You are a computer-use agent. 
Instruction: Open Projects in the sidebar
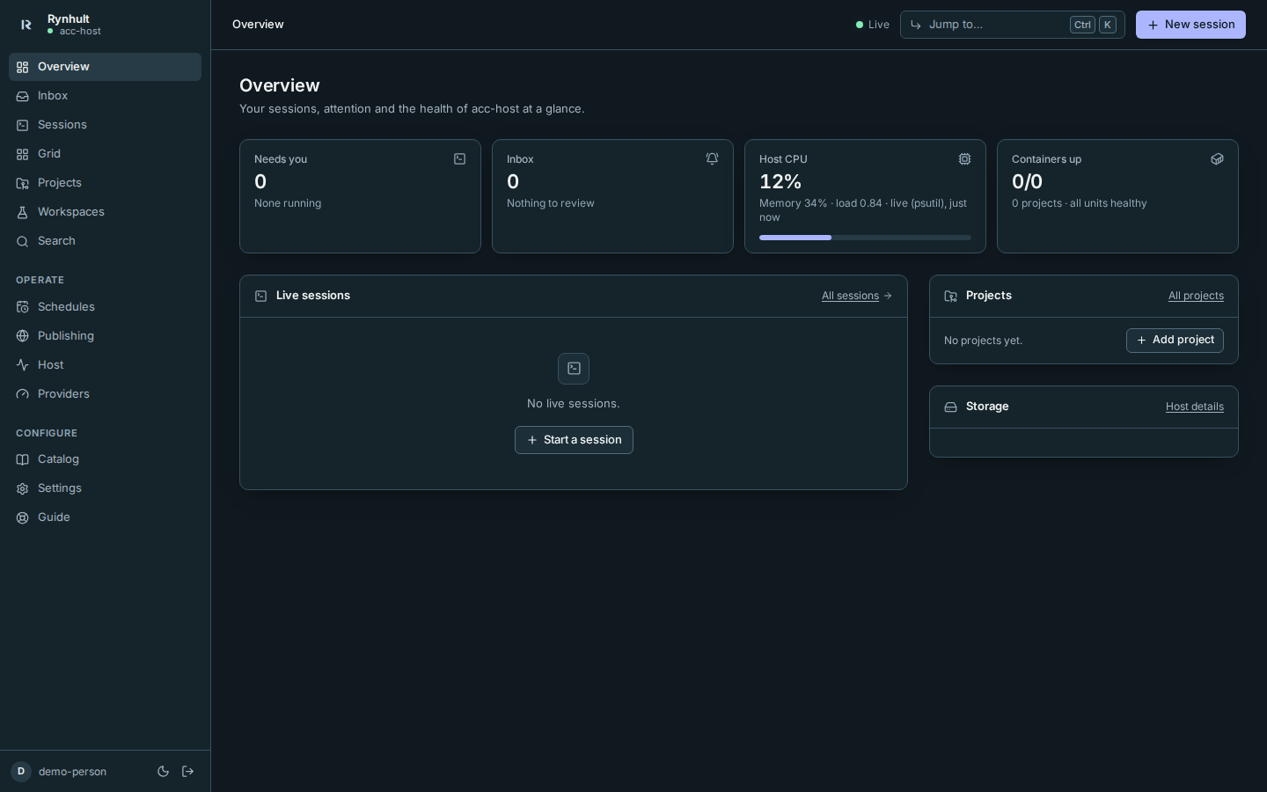pyautogui.click(x=105, y=183)
